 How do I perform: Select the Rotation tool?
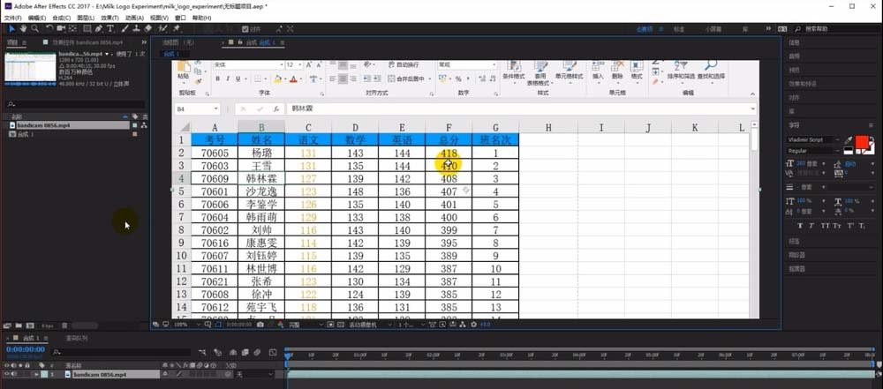coord(49,28)
